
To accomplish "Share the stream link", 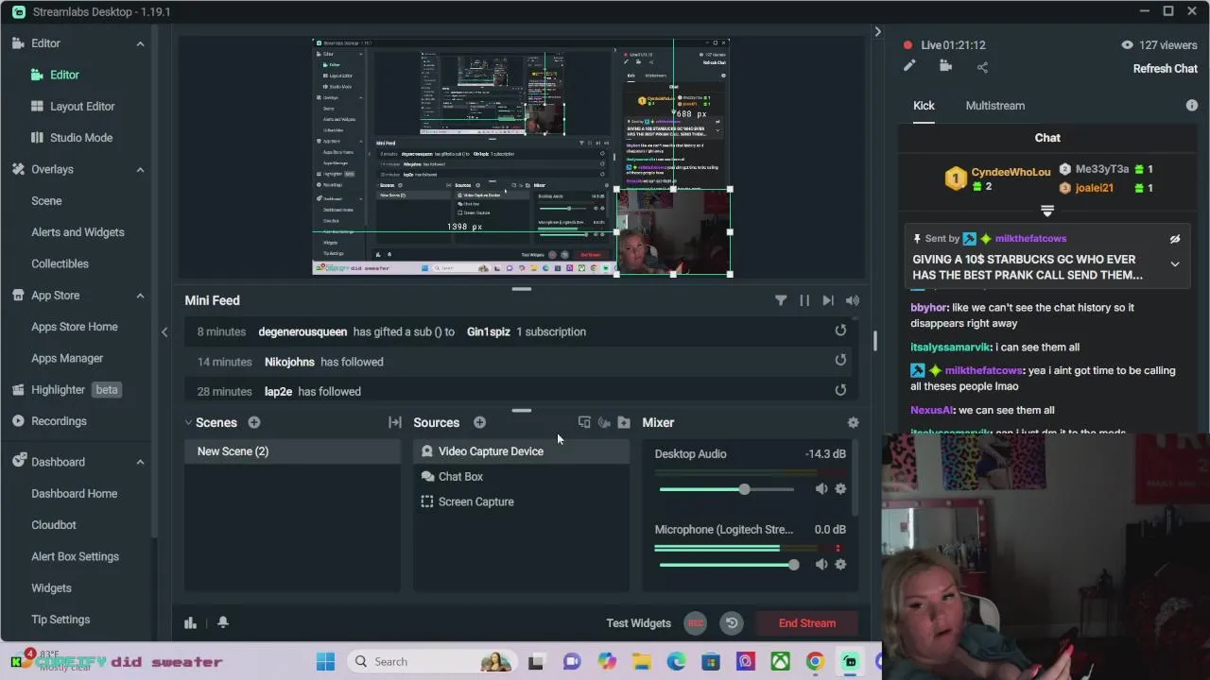I will [x=982, y=67].
